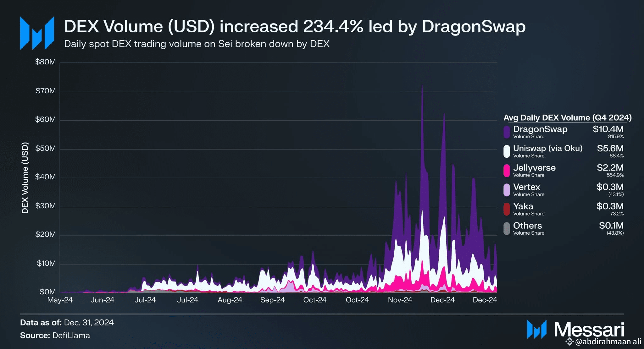644x349 pixels.
Task: Click the tallest purple volume spike
Action: tap(422, 91)
